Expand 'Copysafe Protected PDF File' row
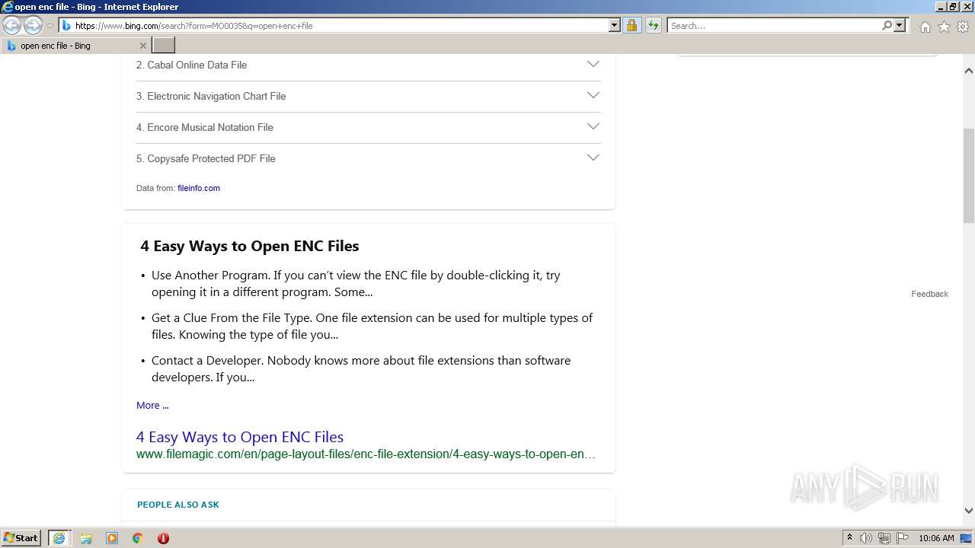The width and height of the screenshot is (975, 548). (369, 158)
